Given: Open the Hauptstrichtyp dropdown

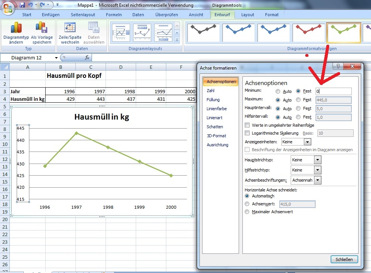Looking at the screenshot, I should (x=317, y=160).
